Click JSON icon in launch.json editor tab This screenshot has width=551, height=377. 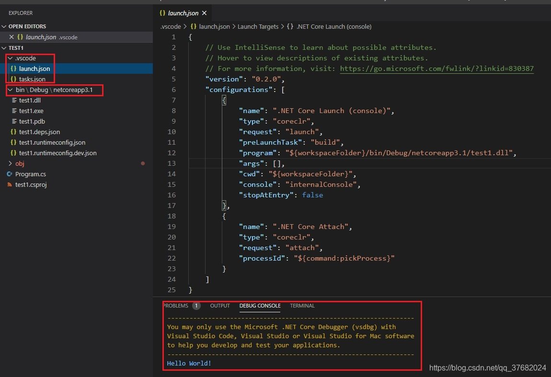click(x=162, y=13)
